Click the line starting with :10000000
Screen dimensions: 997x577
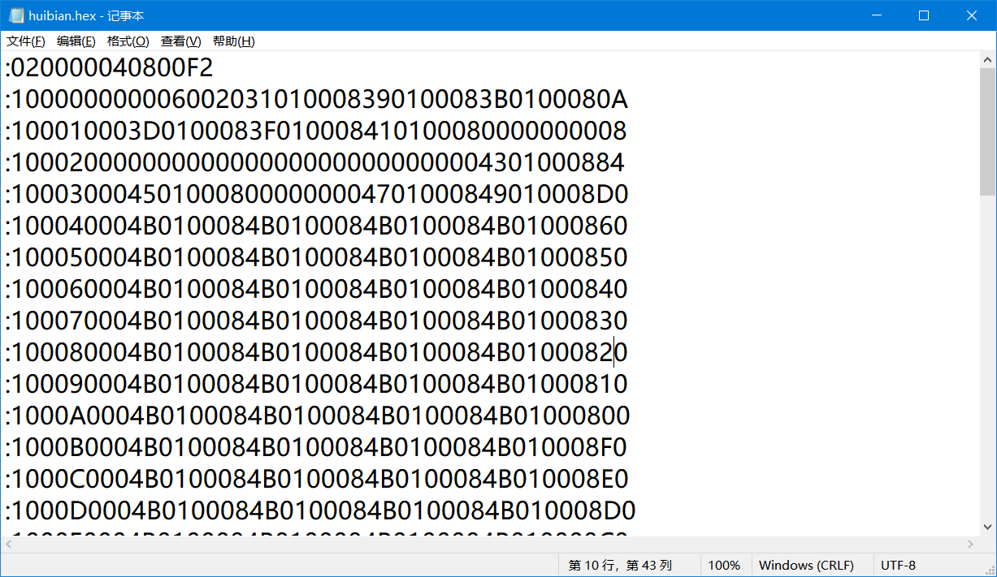click(x=317, y=99)
